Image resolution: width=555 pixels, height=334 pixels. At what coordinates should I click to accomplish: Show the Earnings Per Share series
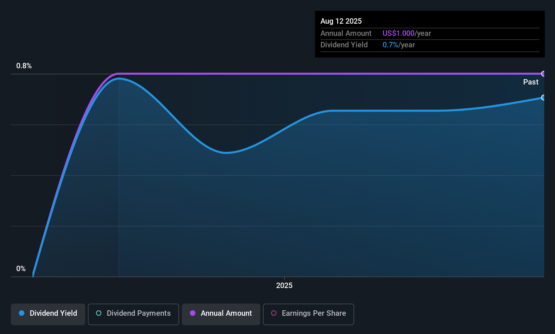(308, 314)
